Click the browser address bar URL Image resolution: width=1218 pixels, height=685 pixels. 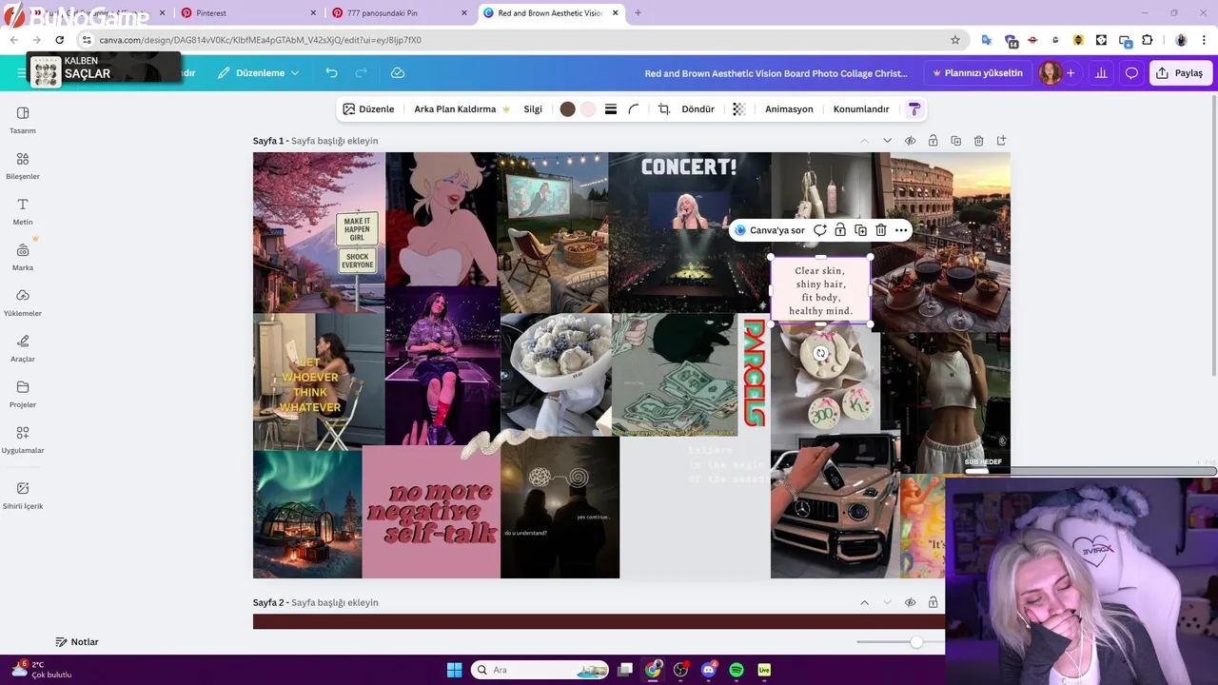tap(260, 40)
